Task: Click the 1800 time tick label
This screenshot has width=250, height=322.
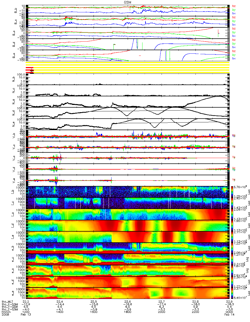Action: pos(127,312)
